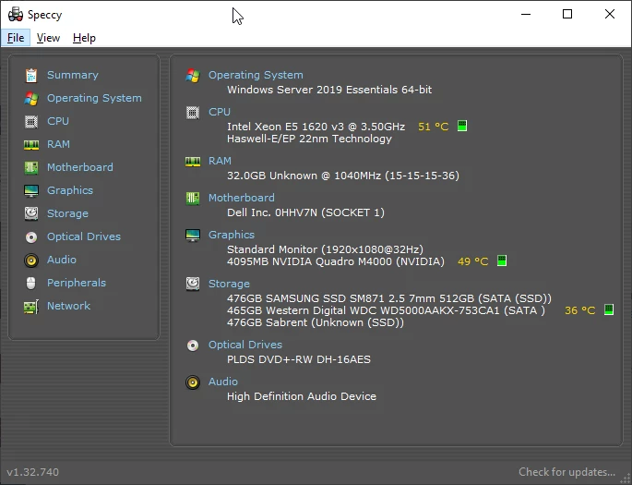The width and height of the screenshot is (632, 485).
Task: Click the green CPU temperature indicator icon
Action: 462,126
